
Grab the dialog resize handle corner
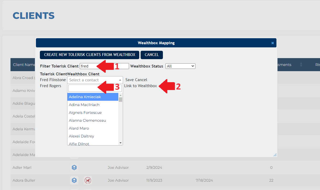click(x=275, y=155)
